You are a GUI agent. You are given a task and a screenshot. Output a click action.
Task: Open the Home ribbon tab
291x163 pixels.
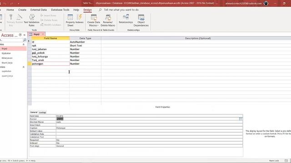(x=10, y=10)
